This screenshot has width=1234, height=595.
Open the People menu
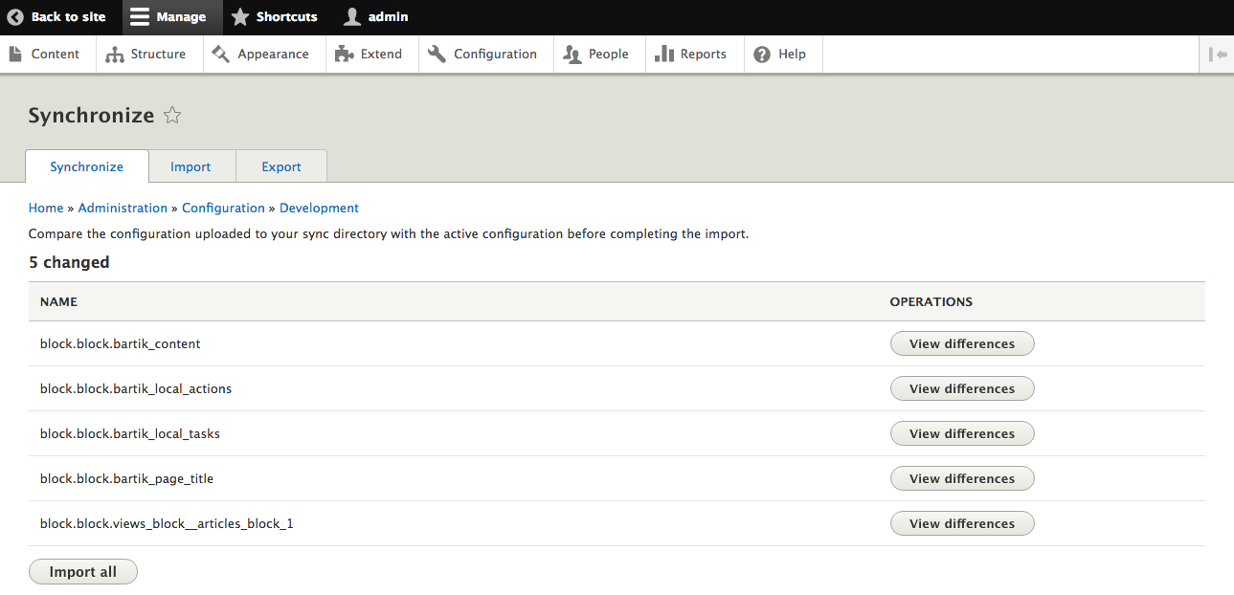596,55
